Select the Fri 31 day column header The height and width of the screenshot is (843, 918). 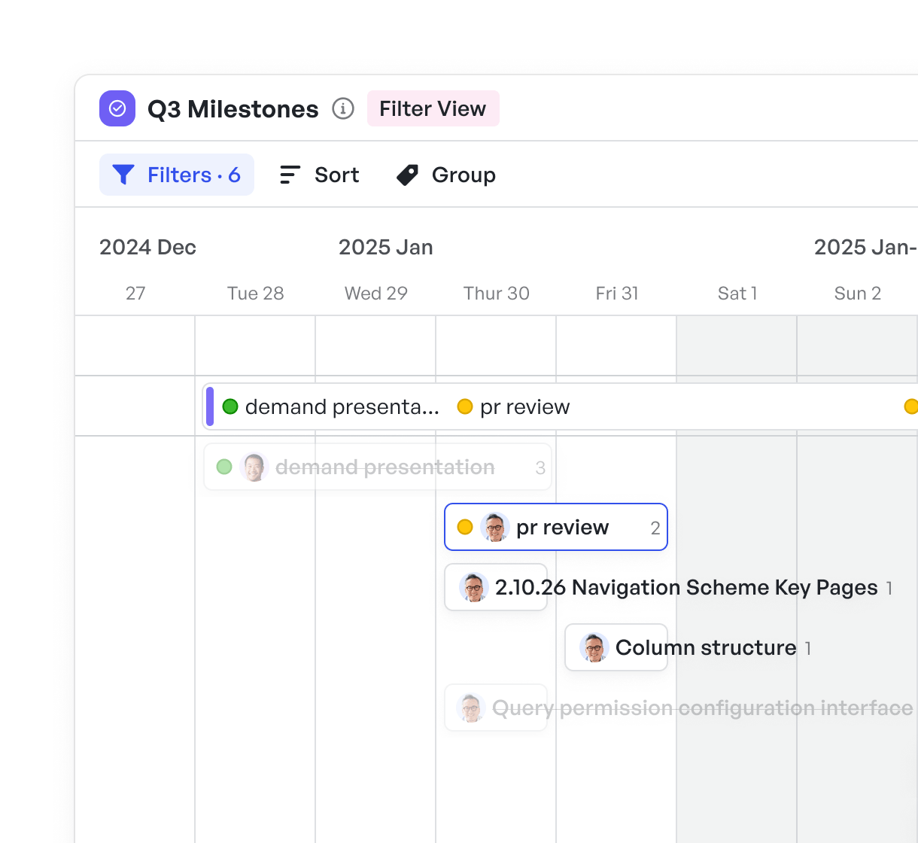point(617,293)
